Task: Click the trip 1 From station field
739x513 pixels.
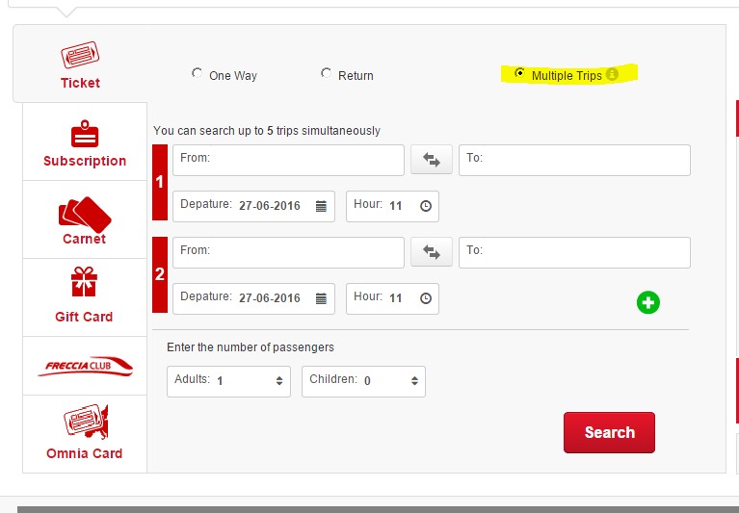Action: tap(288, 160)
